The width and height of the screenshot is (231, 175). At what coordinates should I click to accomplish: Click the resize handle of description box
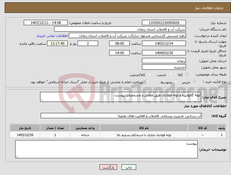42,100
